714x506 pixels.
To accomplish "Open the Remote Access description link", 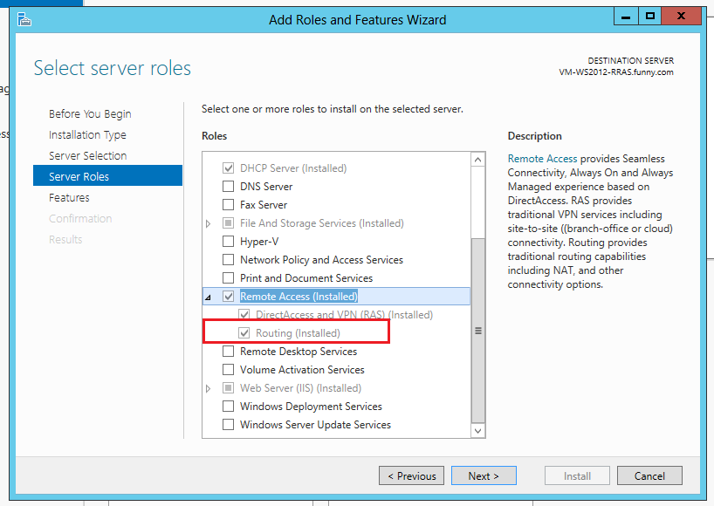I will [542, 159].
